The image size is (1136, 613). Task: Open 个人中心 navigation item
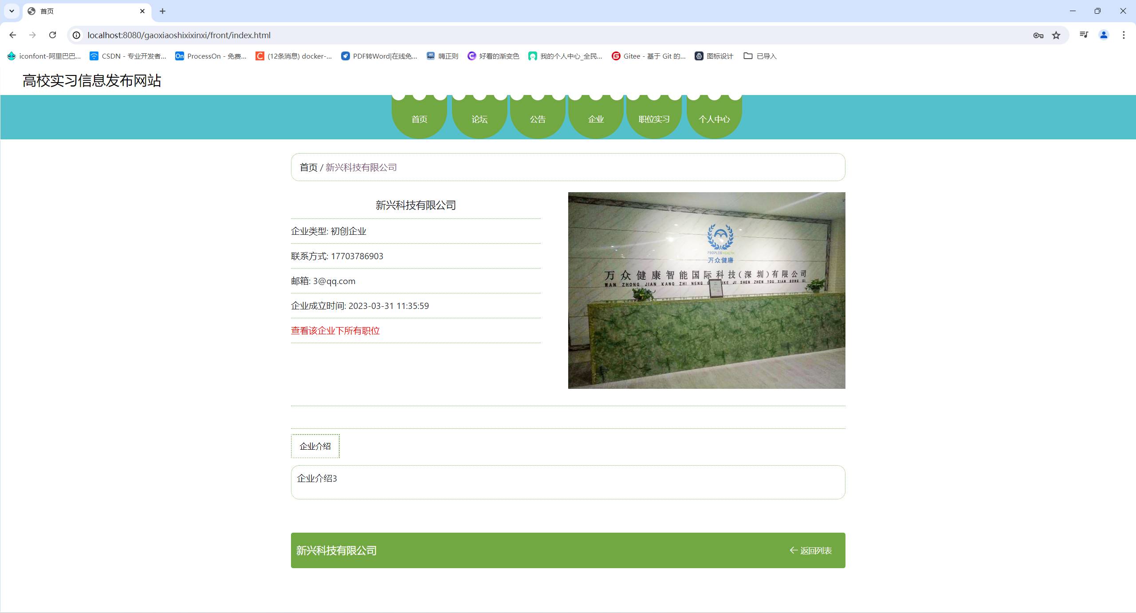pos(714,119)
